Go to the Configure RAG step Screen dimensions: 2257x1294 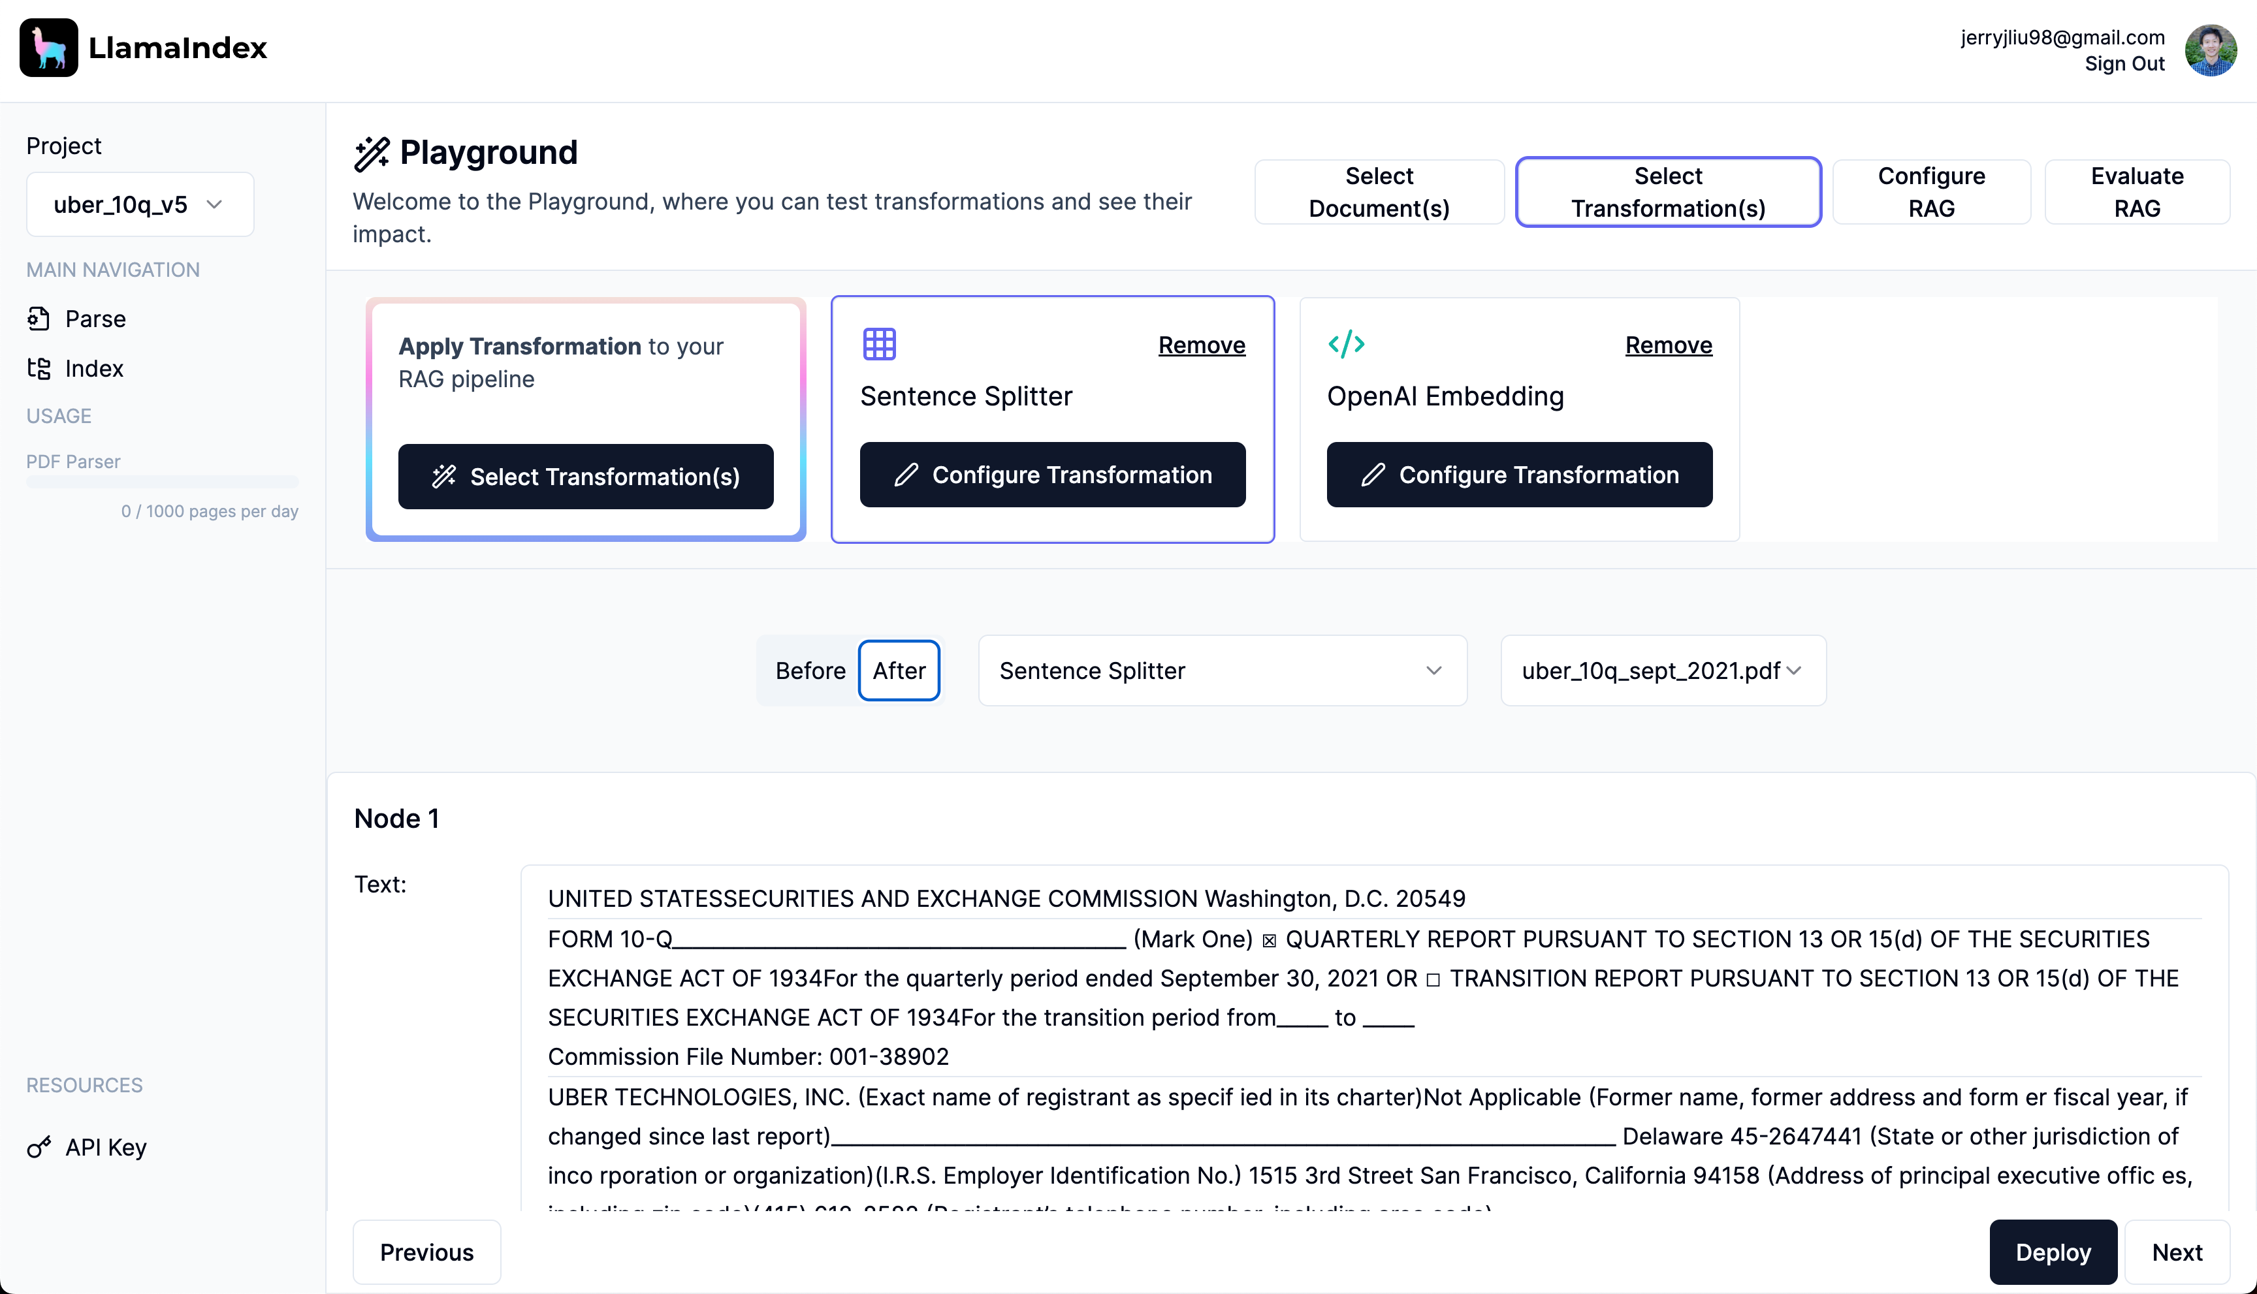tap(1930, 192)
